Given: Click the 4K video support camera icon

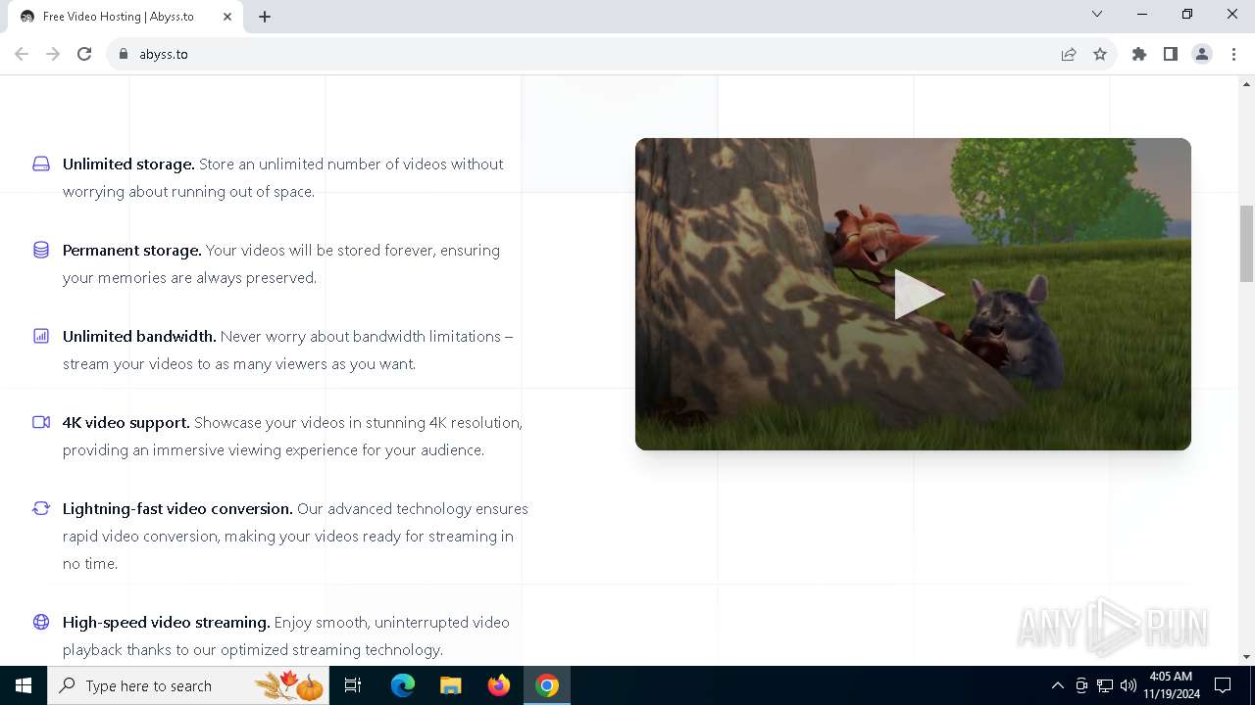Looking at the screenshot, I should [x=41, y=422].
